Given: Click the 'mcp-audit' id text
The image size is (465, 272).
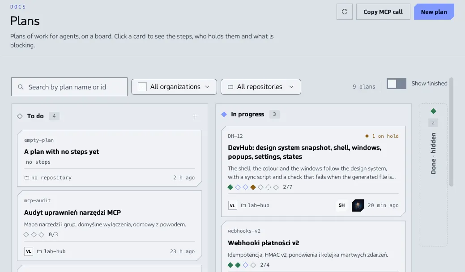Looking at the screenshot, I should click(37, 200).
